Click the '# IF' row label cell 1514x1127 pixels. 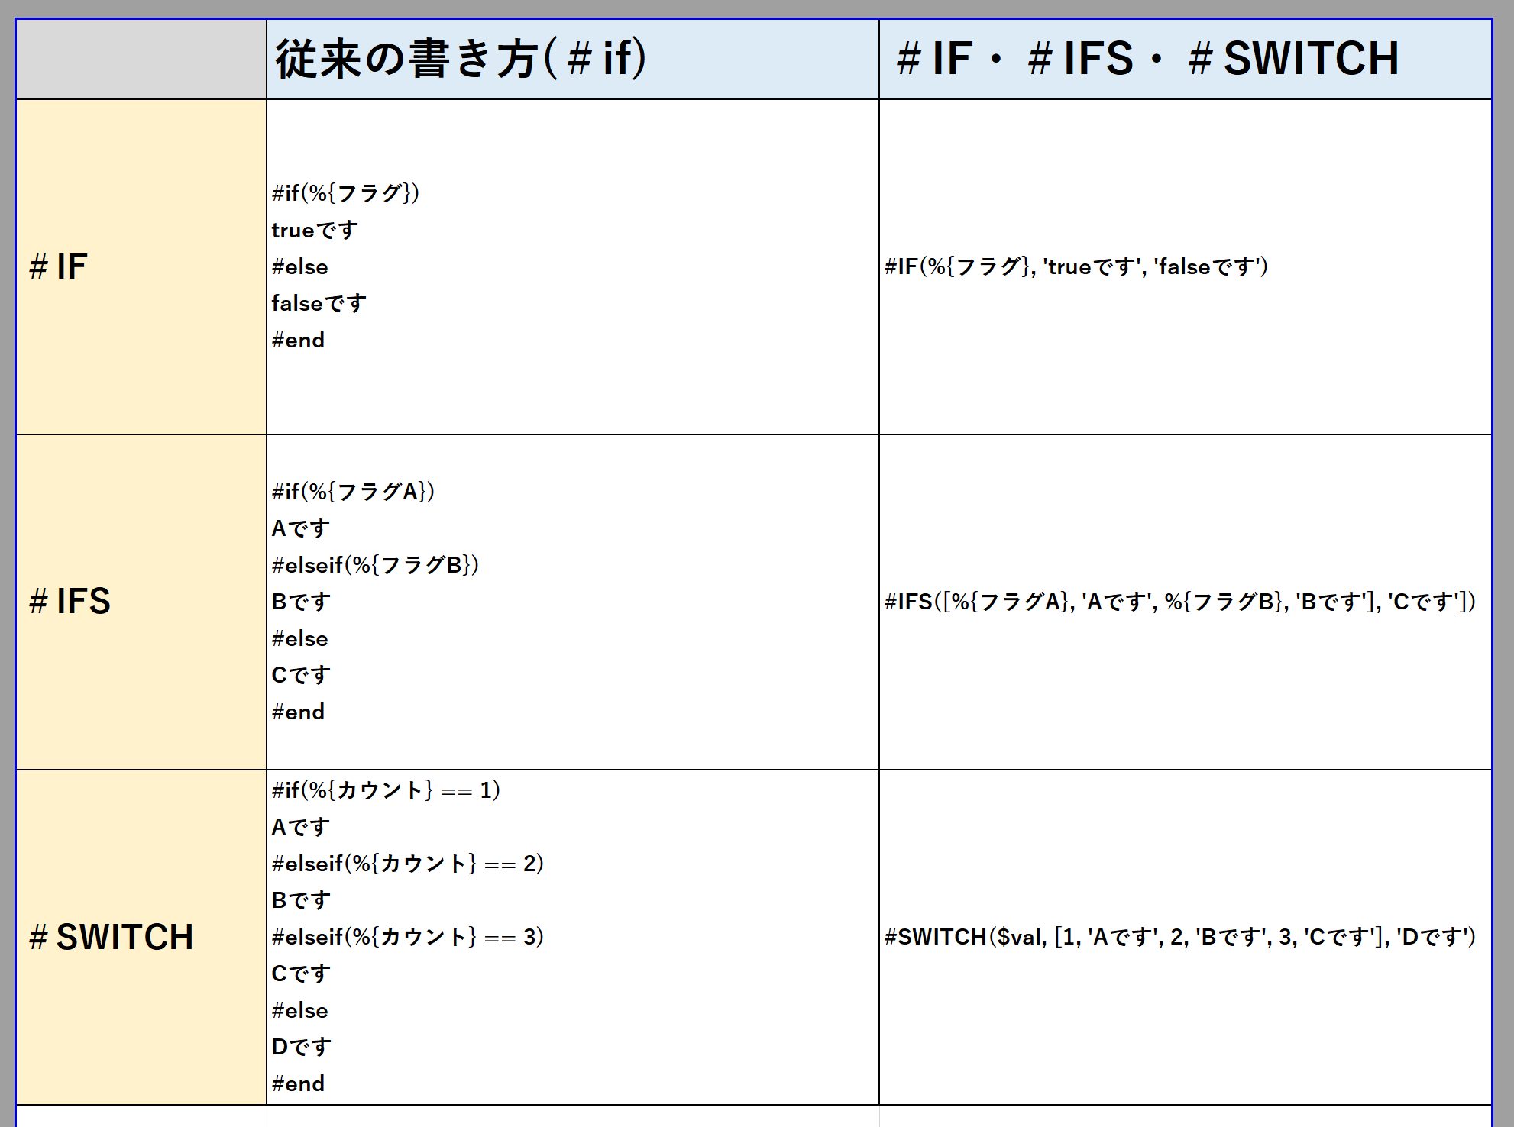coord(141,266)
